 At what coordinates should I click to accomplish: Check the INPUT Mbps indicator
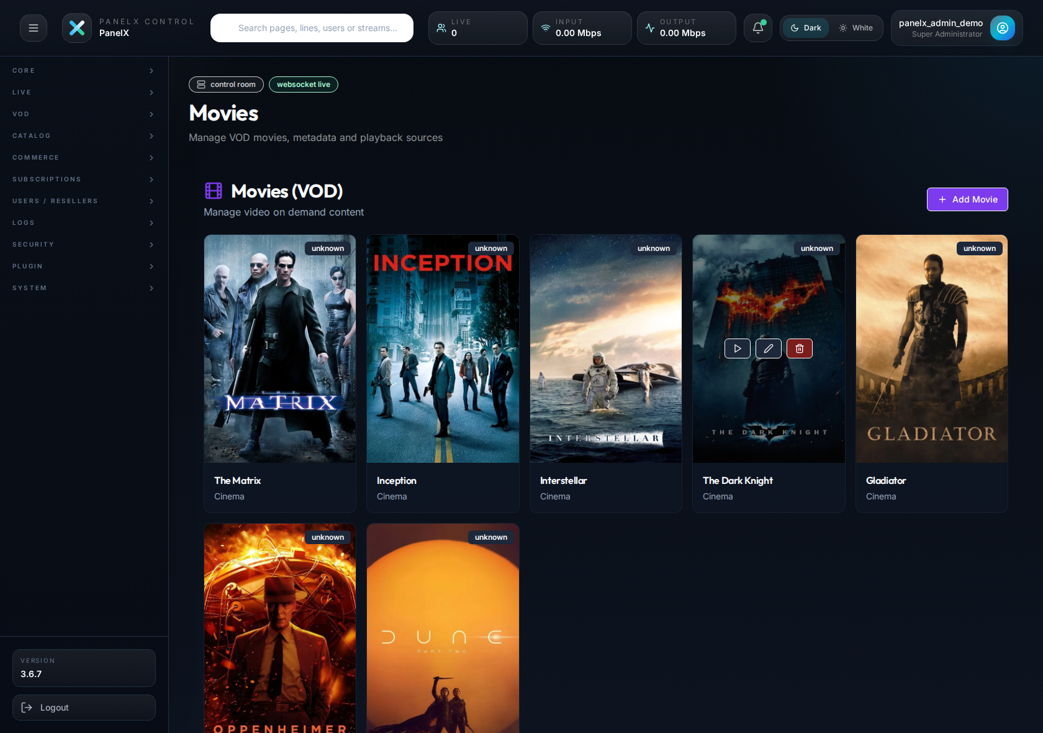pos(582,28)
